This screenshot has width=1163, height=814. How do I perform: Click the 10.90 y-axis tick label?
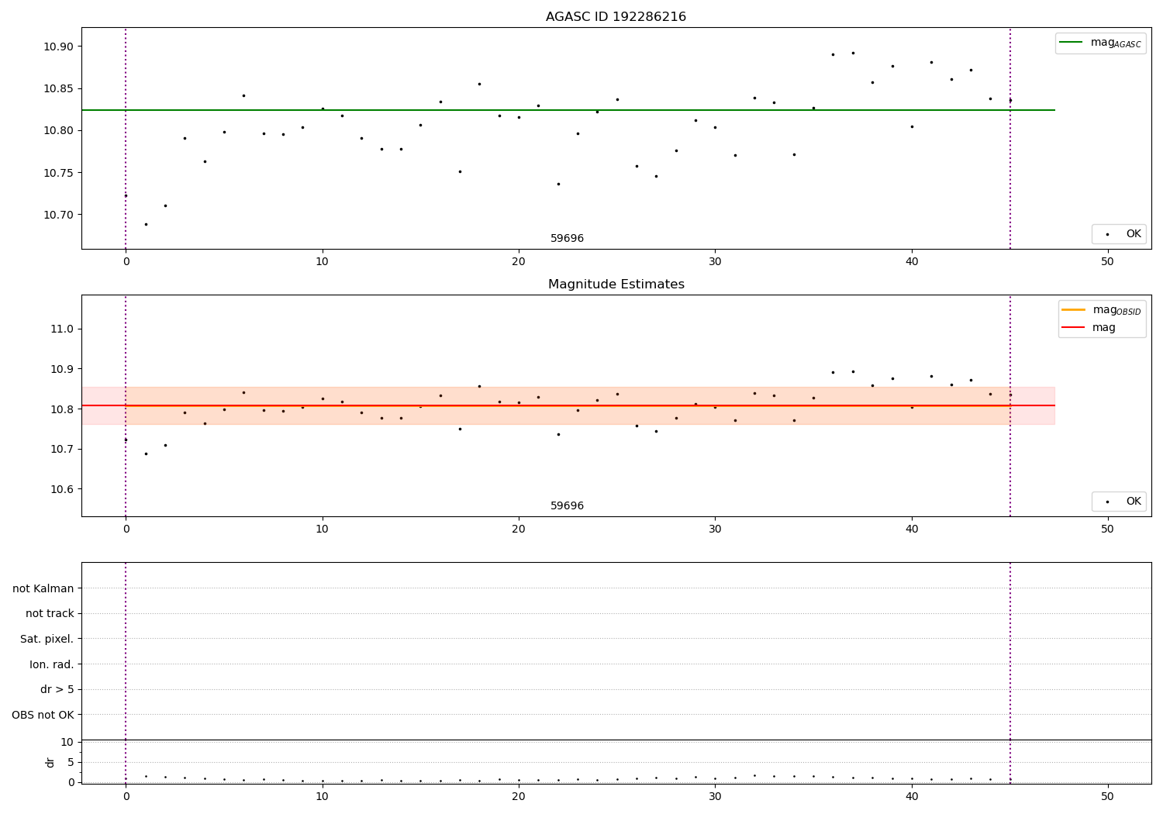(x=58, y=47)
